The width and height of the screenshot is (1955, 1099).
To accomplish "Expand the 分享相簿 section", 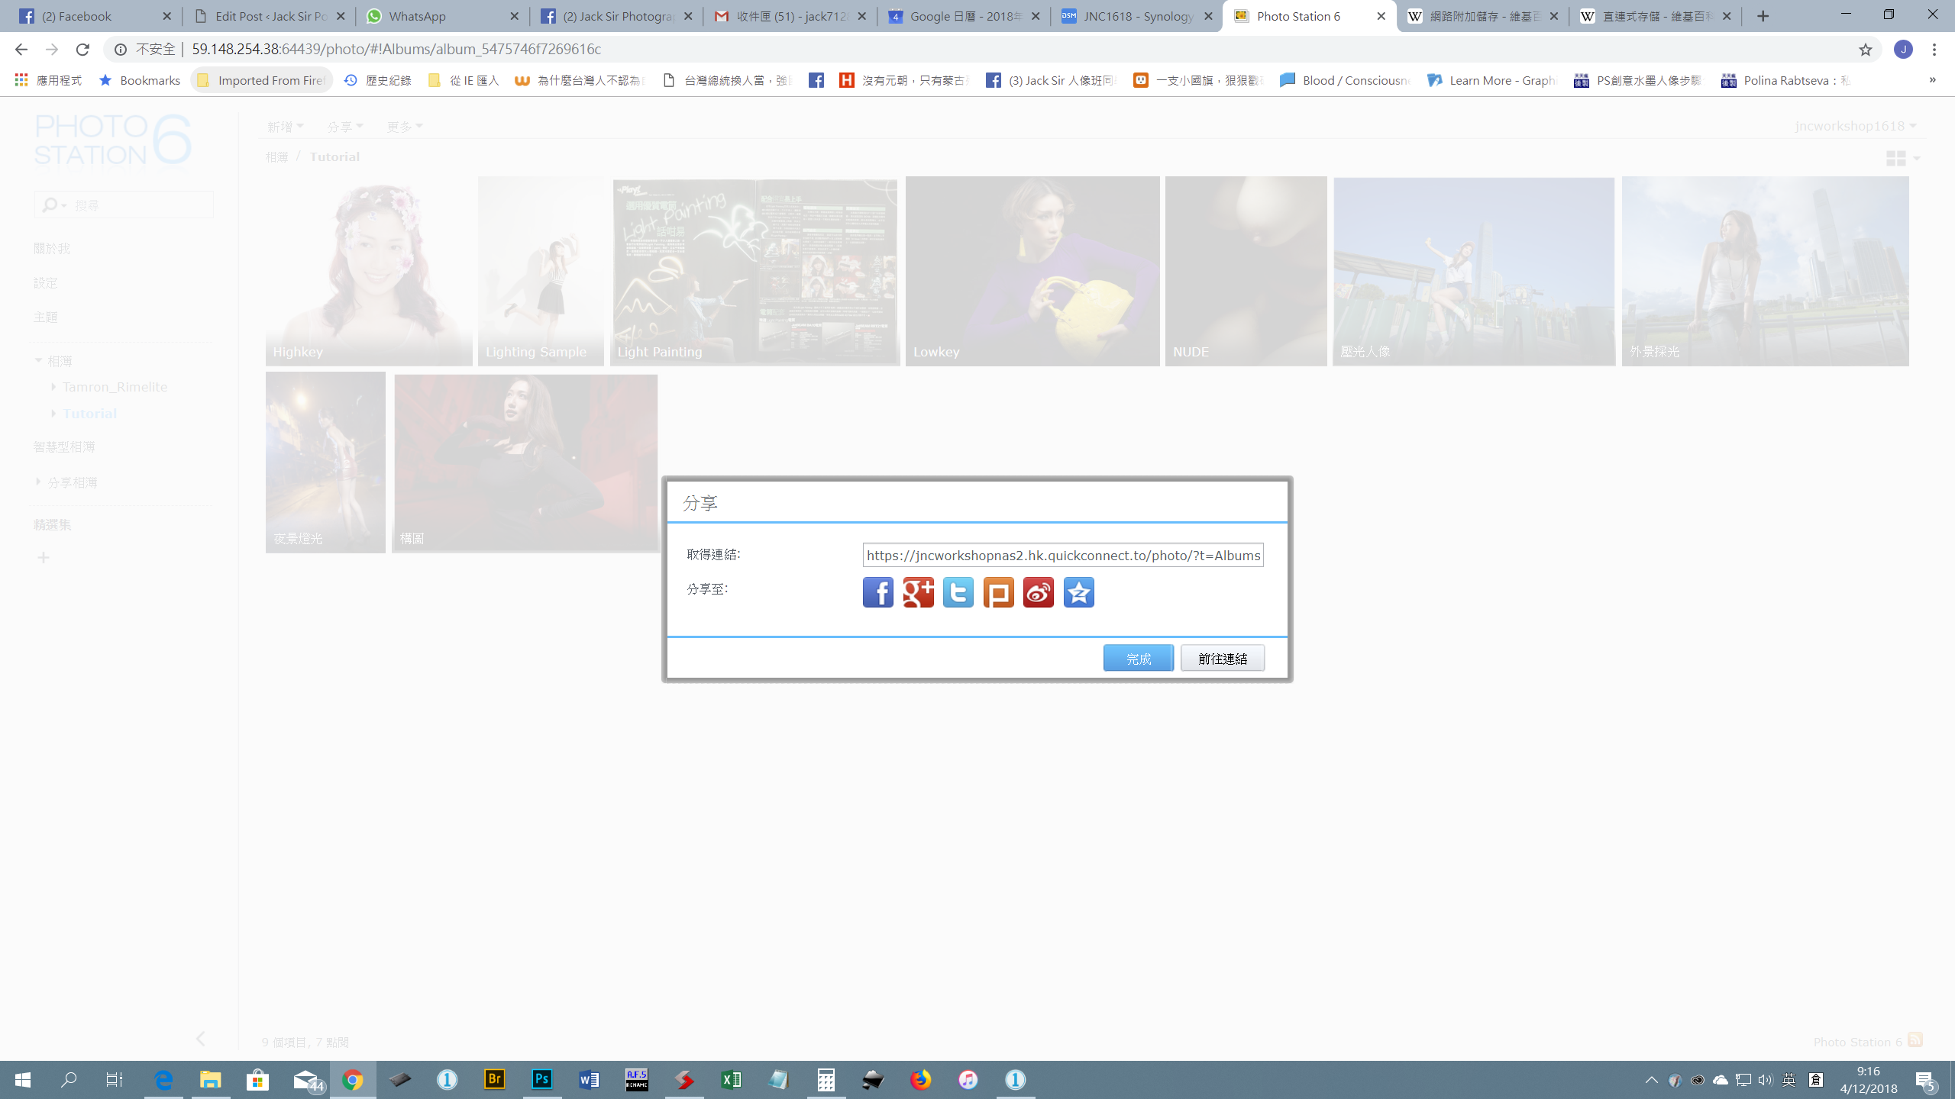I will click(x=38, y=482).
